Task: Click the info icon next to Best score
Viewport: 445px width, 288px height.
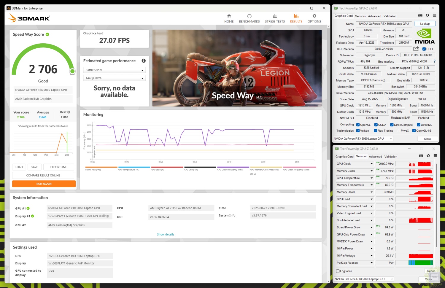Action: [69, 112]
